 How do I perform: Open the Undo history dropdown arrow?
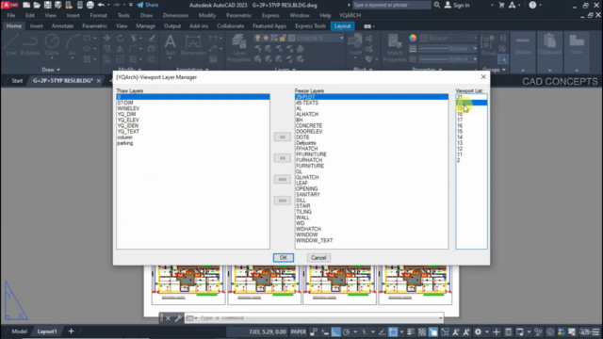108,5
